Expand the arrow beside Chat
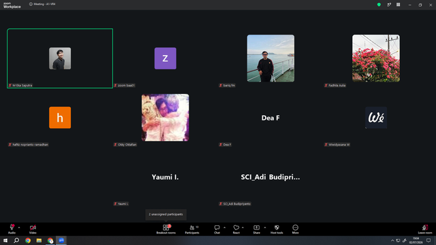 pos(224,227)
